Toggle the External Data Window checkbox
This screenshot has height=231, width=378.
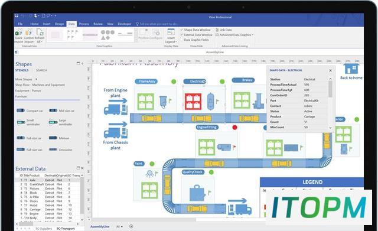click(x=182, y=35)
